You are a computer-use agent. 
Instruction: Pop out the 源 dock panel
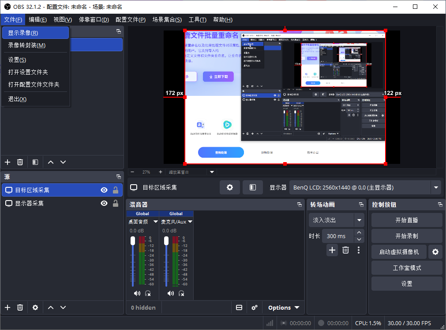click(119, 177)
